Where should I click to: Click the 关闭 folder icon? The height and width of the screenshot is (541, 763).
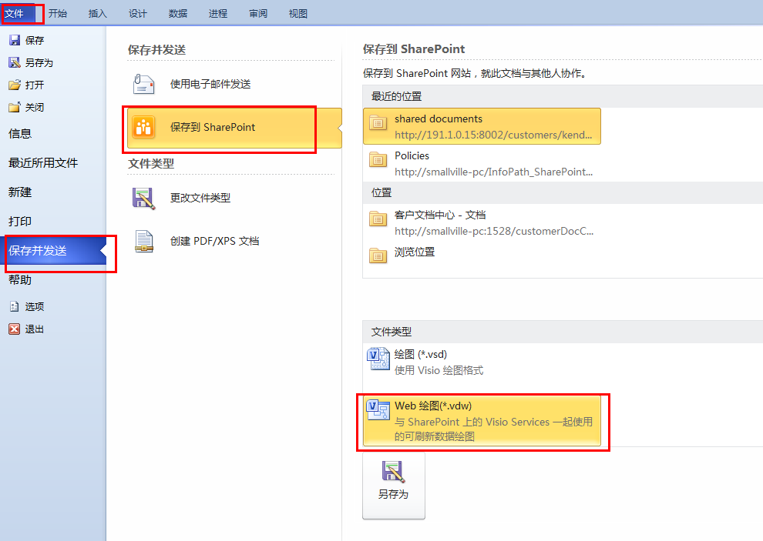(x=15, y=108)
